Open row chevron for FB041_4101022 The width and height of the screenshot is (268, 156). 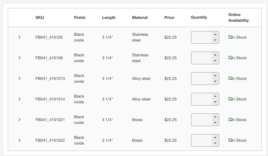(x=19, y=140)
